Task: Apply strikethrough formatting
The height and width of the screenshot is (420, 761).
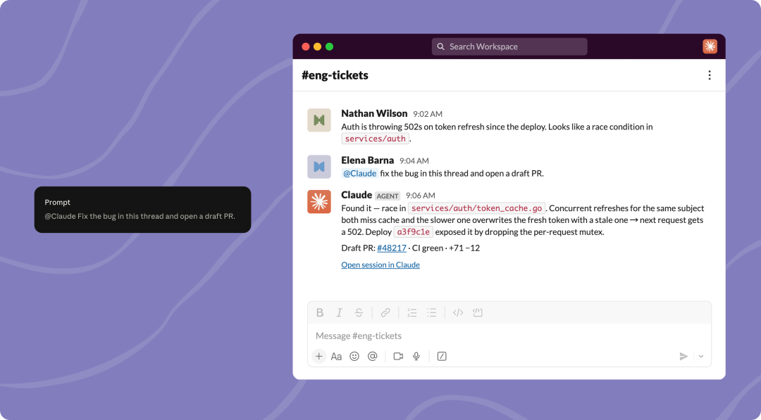Action: click(359, 312)
